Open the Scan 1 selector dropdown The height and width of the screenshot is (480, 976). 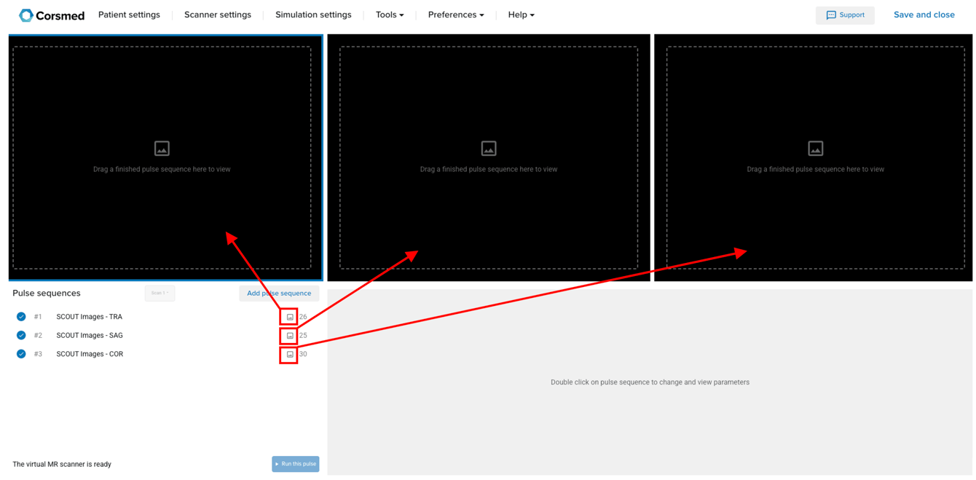[x=160, y=294]
